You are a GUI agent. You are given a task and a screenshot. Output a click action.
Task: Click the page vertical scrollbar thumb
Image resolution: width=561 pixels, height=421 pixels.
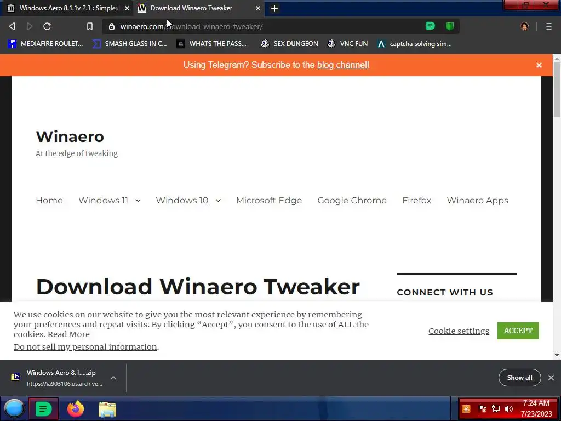pos(557,89)
